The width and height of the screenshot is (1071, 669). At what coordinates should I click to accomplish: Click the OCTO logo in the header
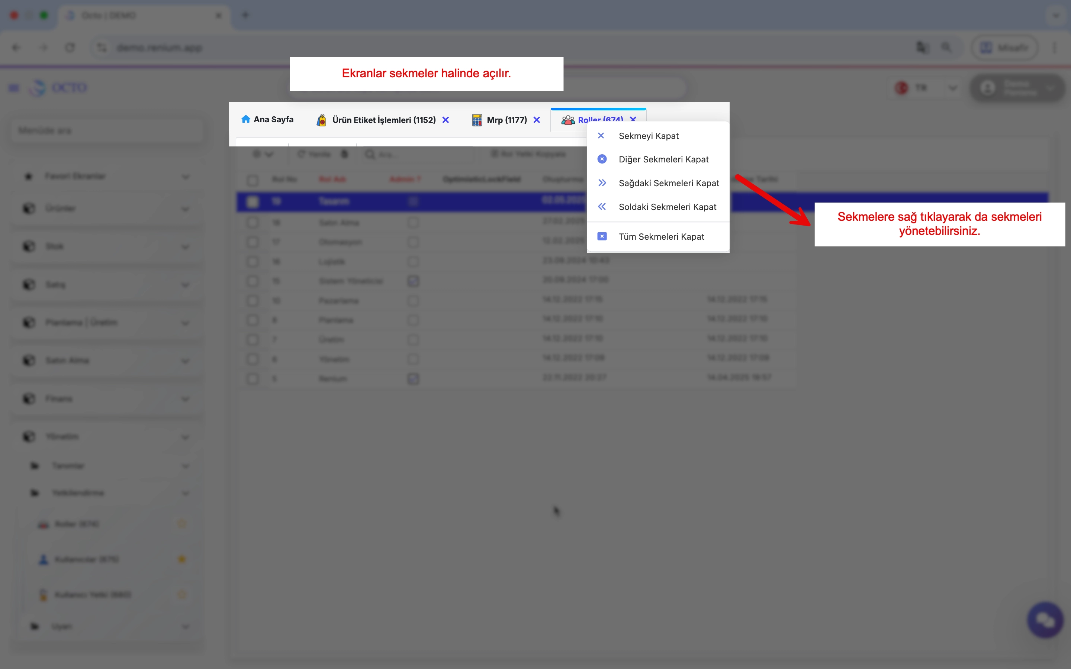click(x=59, y=88)
